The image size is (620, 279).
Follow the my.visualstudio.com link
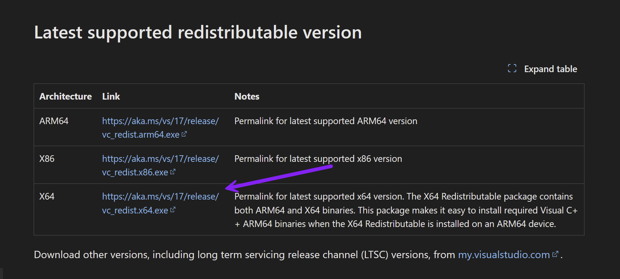coord(504,255)
